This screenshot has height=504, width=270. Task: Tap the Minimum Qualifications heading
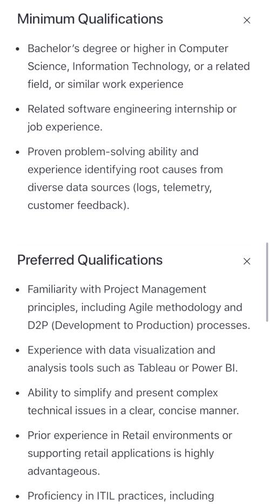point(90,19)
